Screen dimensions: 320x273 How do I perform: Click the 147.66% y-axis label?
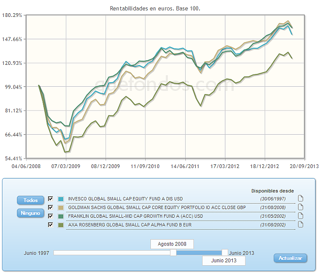pos(12,39)
